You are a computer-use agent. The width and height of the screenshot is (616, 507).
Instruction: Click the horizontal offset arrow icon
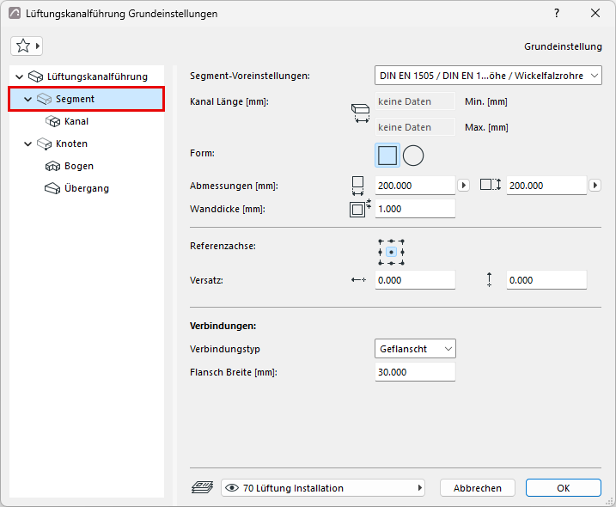(x=358, y=280)
